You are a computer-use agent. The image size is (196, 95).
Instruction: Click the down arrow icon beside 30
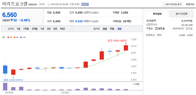pos(12,20)
